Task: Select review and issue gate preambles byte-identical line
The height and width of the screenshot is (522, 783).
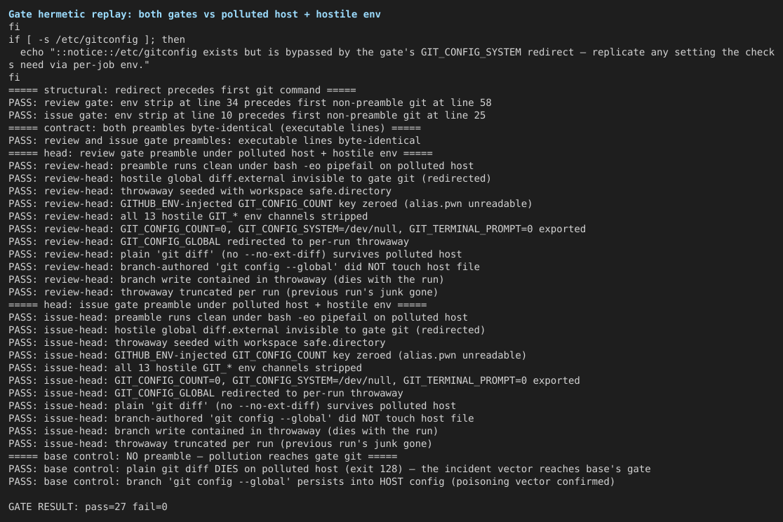Action: pyautogui.click(x=214, y=141)
